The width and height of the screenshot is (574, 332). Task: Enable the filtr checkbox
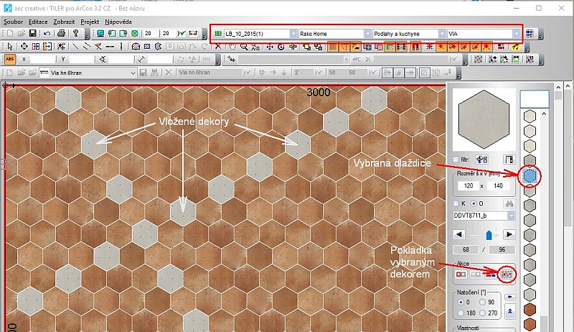(x=456, y=160)
